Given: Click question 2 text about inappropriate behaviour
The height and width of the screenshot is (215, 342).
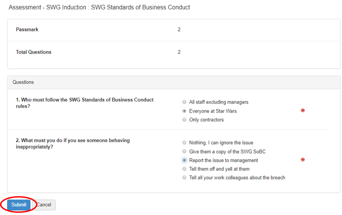Looking at the screenshot, I should [72, 143].
